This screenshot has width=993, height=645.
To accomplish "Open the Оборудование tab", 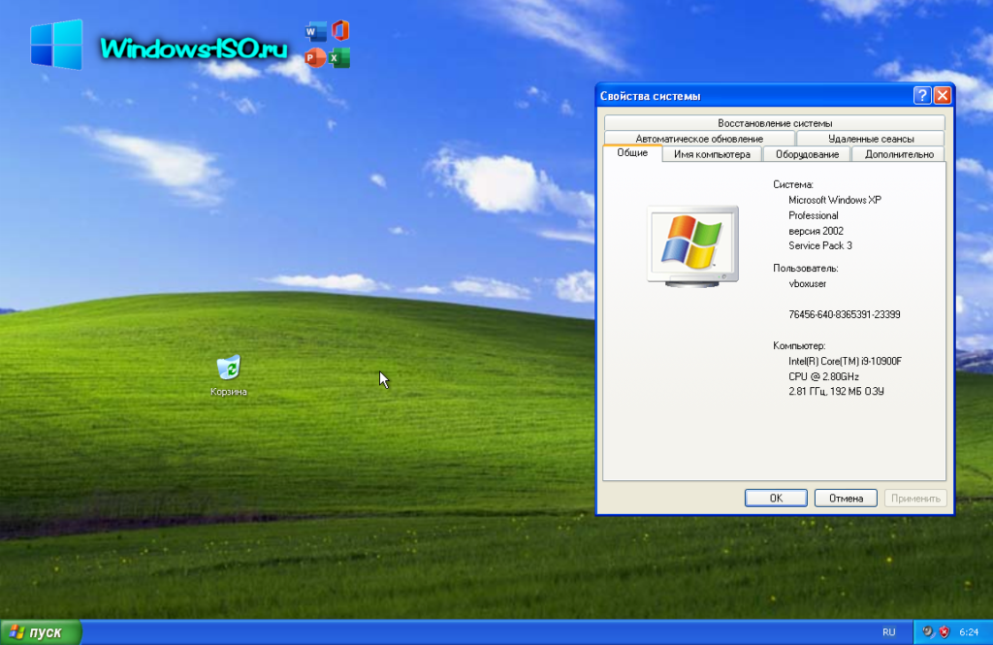I will tap(807, 154).
